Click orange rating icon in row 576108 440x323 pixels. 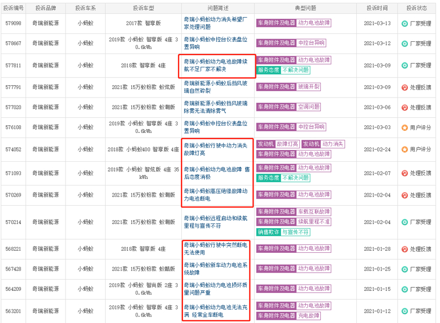405,127
